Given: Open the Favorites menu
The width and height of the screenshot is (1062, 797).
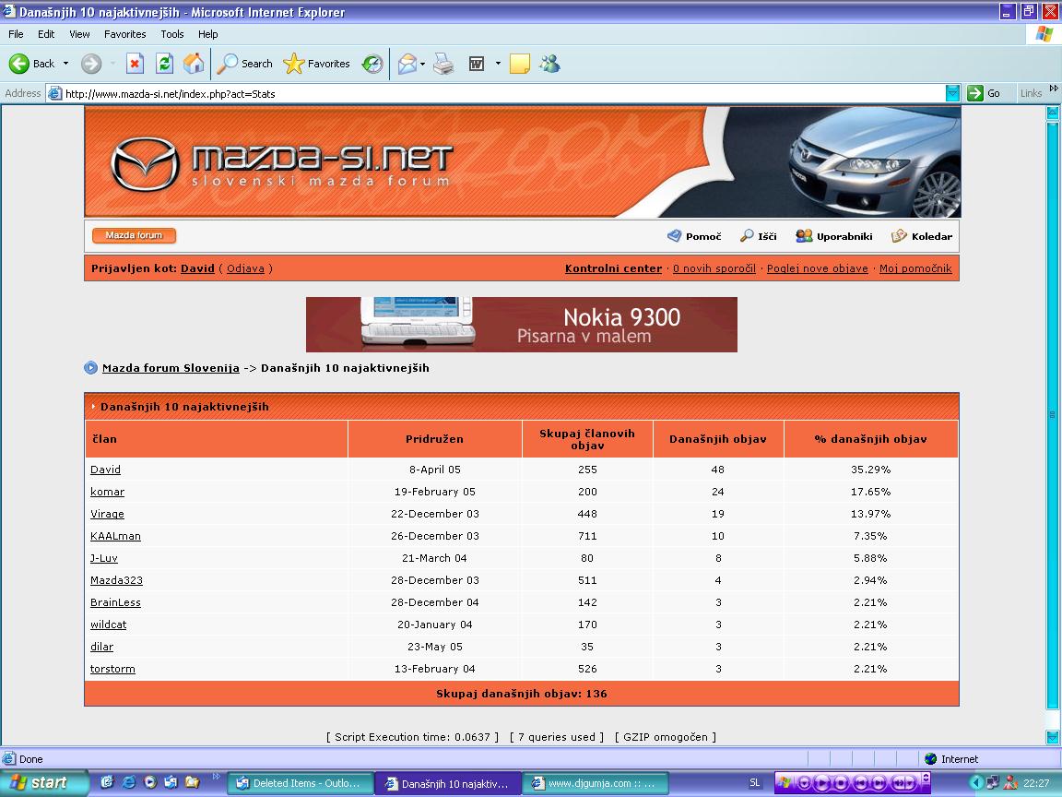Looking at the screenshot, I should [124, 34].
